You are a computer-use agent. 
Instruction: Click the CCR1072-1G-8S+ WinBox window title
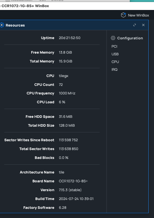(x=25, y=6)
